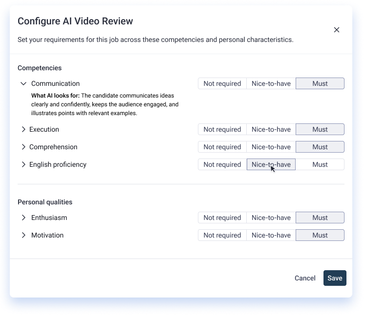Choose Nice-to-have for Enthusiasm

[271, 218]
